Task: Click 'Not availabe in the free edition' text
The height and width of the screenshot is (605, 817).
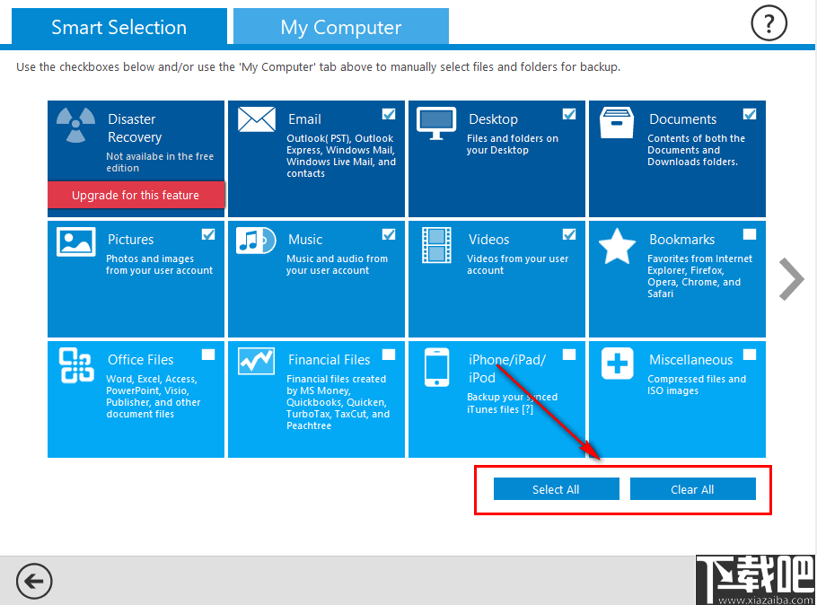Action: (x=160, y=162)
